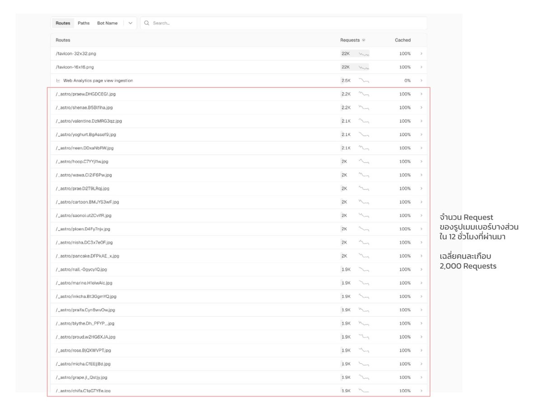Expand the rose.BjQXWVPT.jpg row chevron
The image size is (542, 406).
(x=421, y=351)
